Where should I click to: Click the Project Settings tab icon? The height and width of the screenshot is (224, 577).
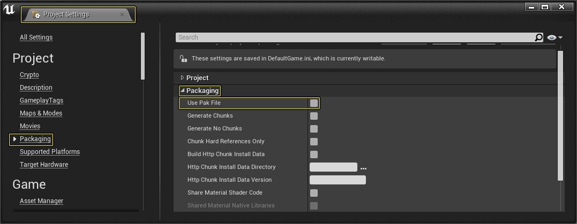(x=35, y=14)
